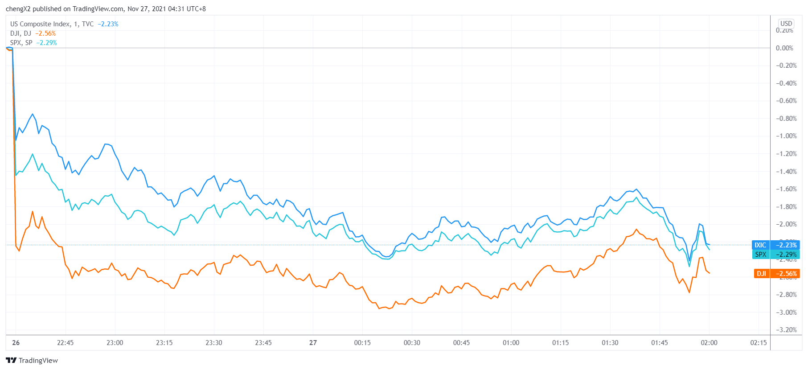The width and height of the screenshot is (808, 370).
Task: Open the USD currency selector
Action: (786, 24)
